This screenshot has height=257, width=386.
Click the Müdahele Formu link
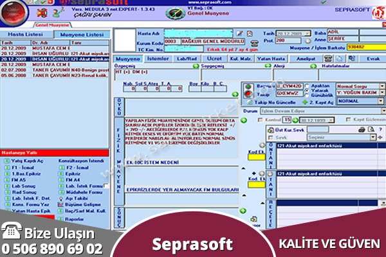pos(84,192)
